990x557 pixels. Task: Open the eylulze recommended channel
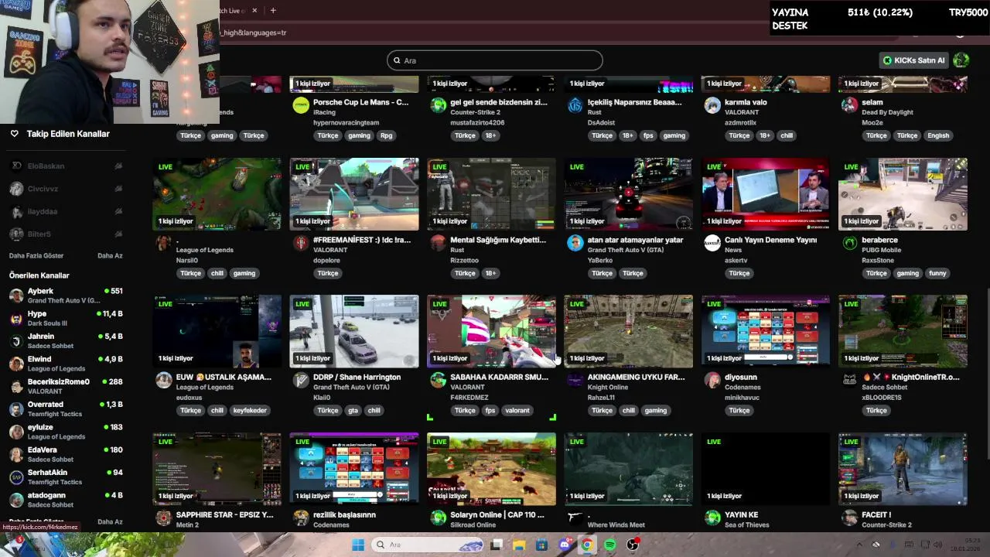pyautogui.click(x=66, y=432)
